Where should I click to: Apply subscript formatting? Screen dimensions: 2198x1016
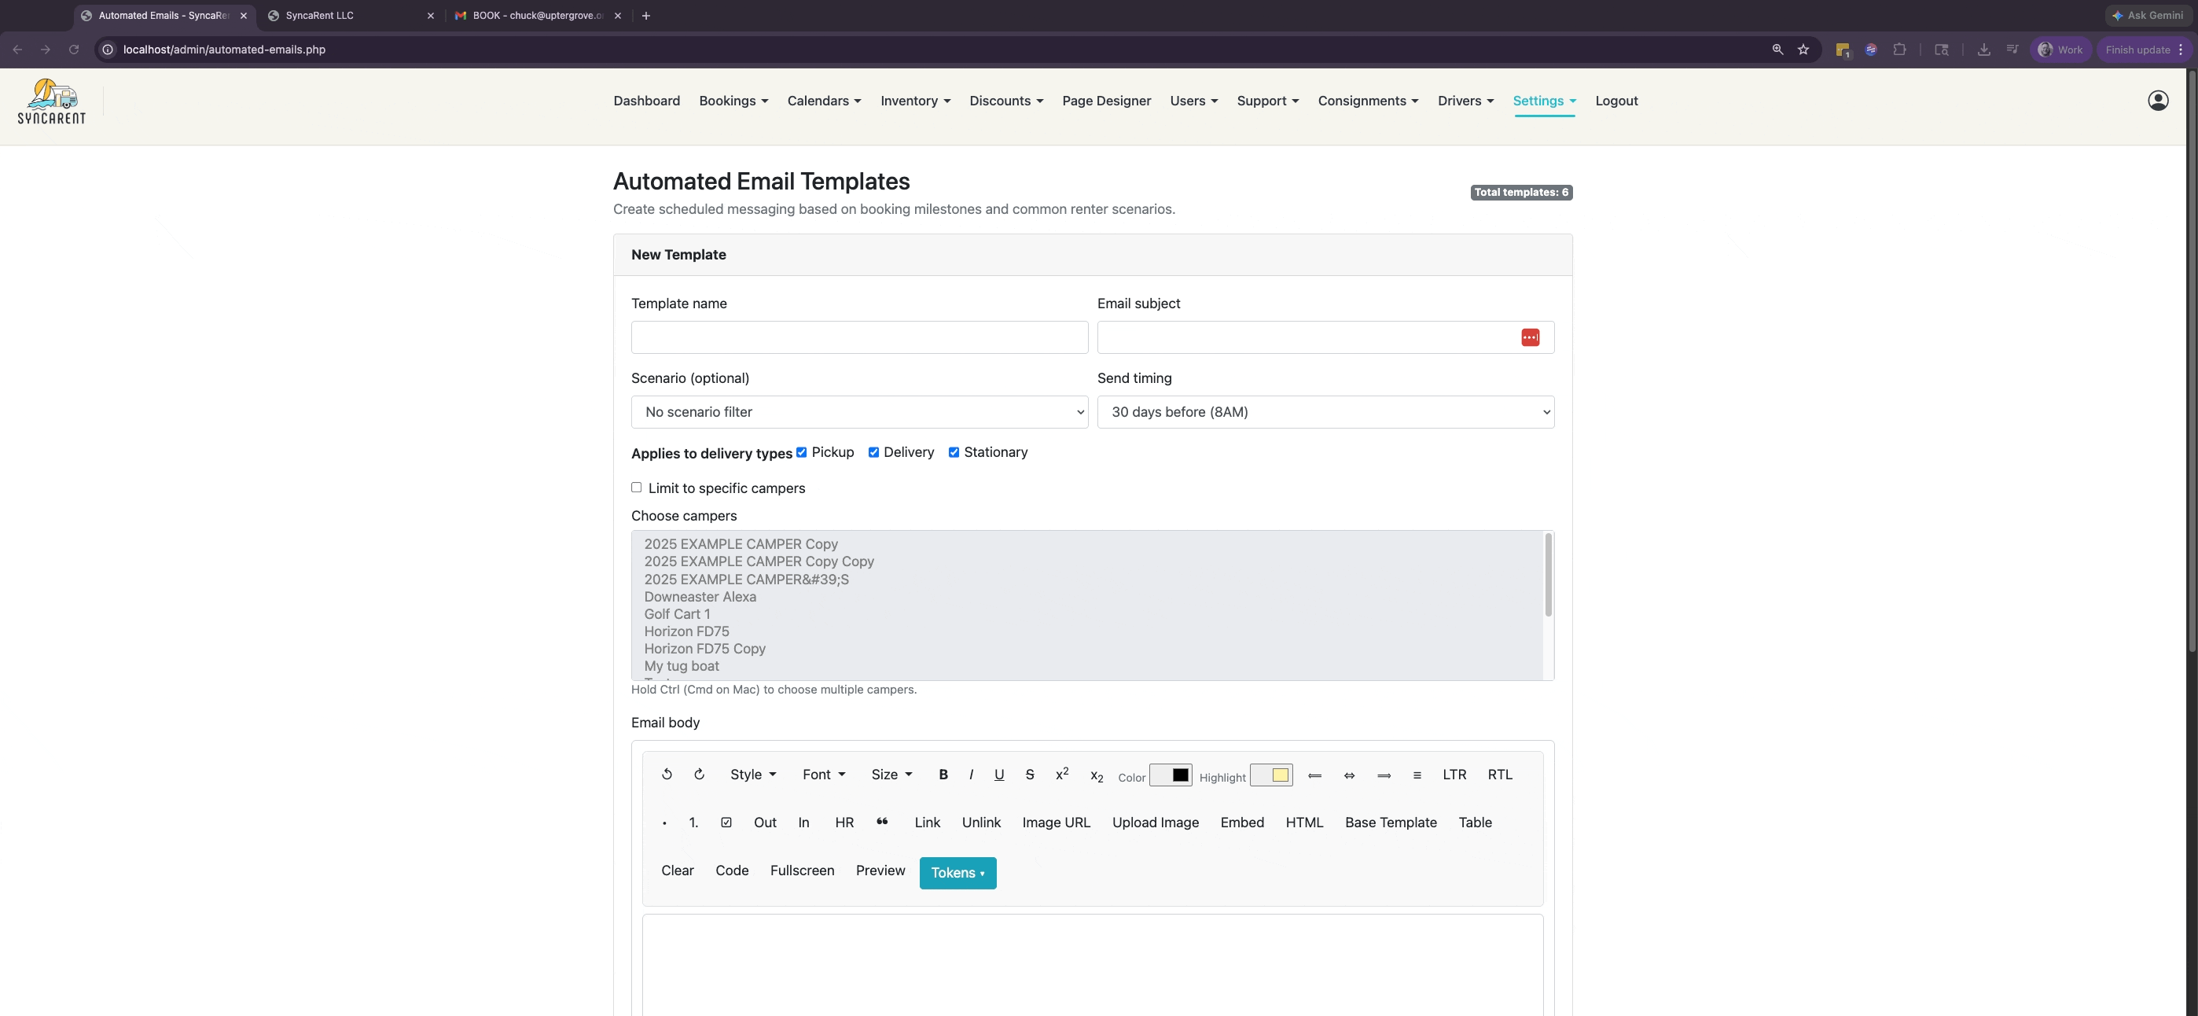(1097, 775)
